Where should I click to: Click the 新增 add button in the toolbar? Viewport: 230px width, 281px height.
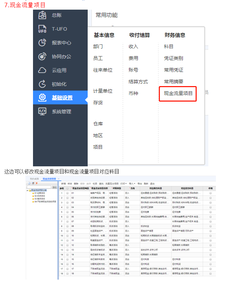pos(64,184)
